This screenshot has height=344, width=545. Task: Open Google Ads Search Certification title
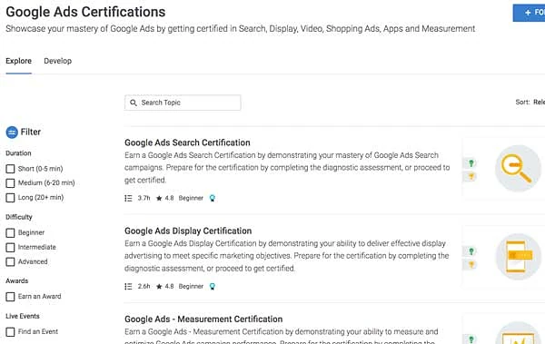[x=187, y=143]
